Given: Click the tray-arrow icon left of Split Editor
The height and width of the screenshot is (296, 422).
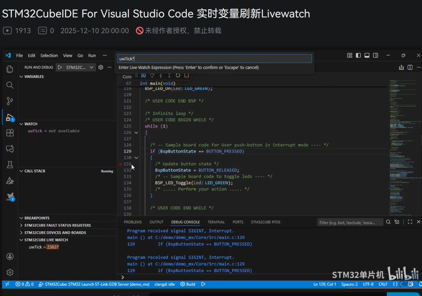Looking at the screenshot, I should (x=401, y=67).
